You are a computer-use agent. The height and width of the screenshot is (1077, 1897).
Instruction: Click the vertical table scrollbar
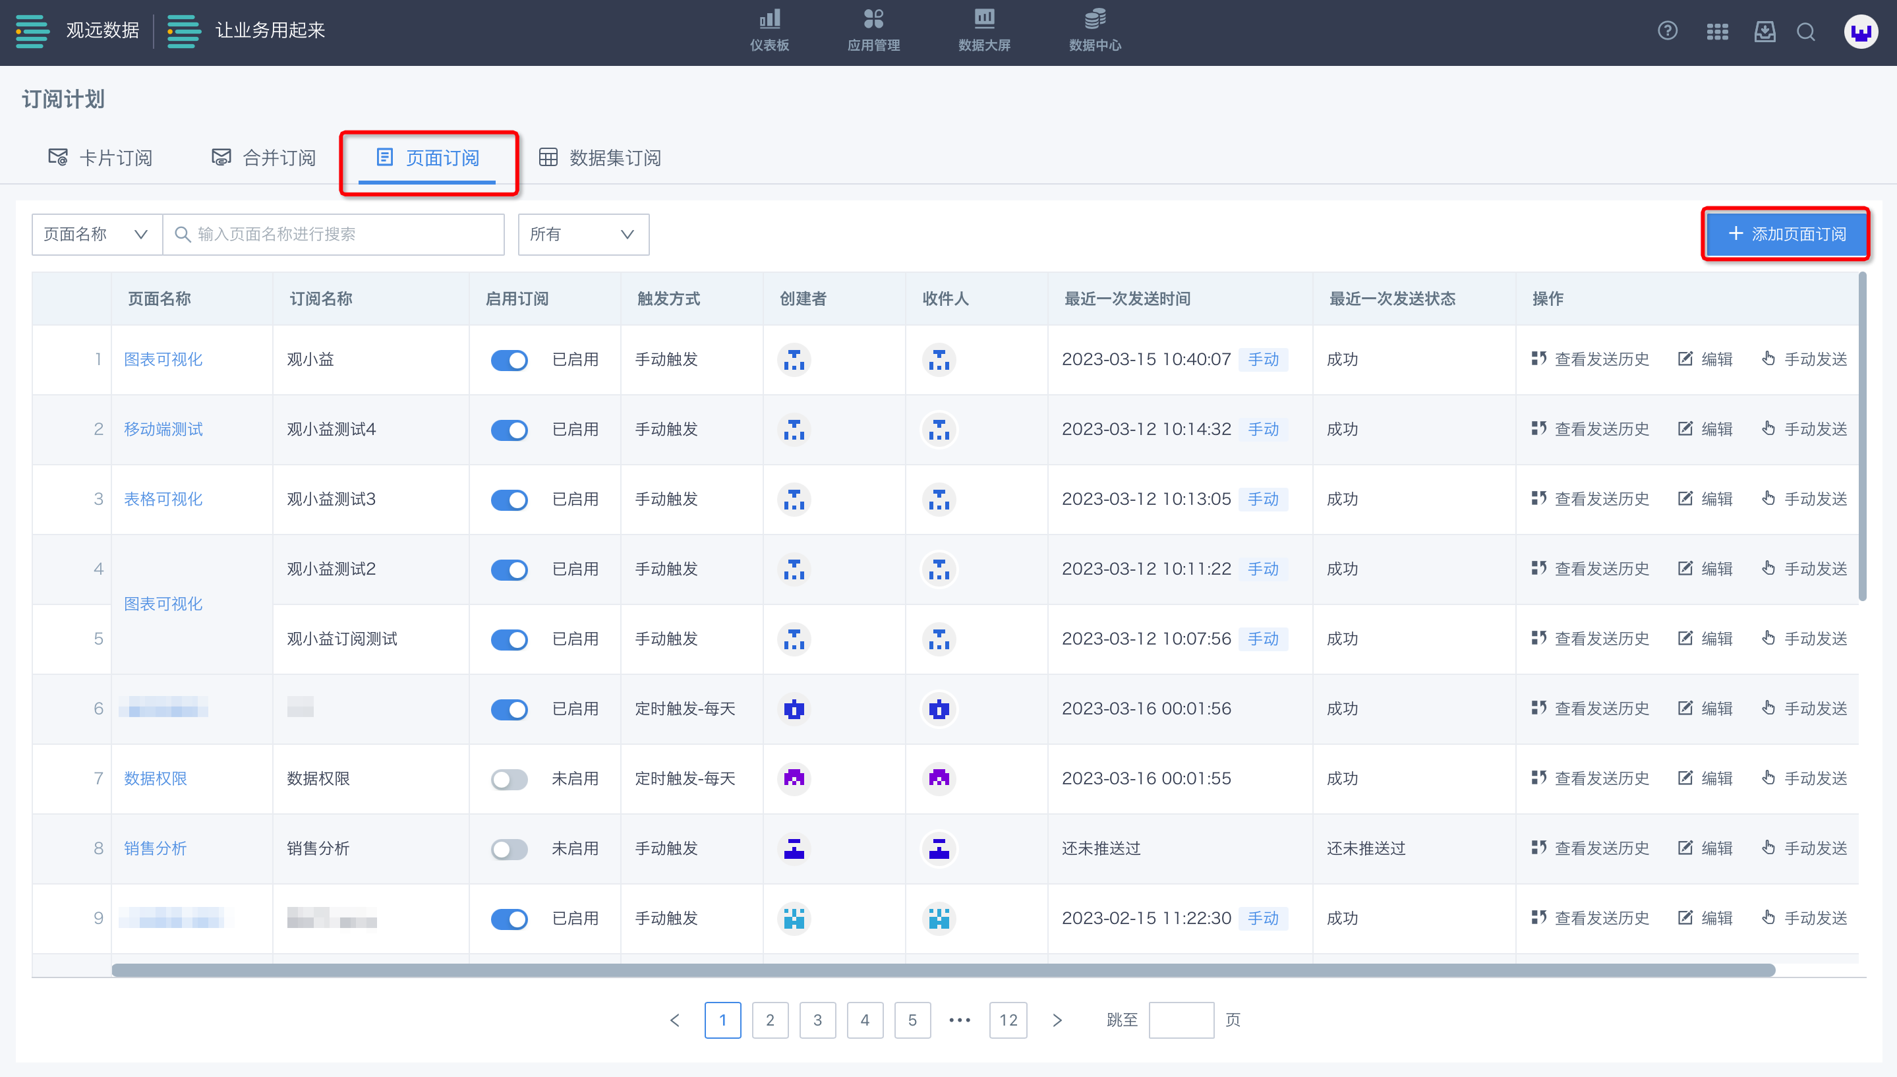click(x=1862, y=436)
